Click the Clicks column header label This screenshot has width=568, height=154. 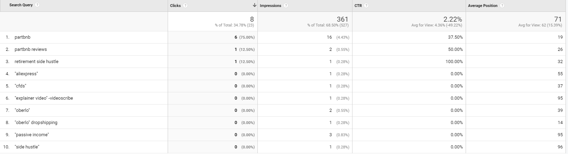(x=175, y=6)
